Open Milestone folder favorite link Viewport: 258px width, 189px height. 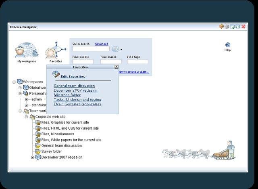click(x=67, y=95)
